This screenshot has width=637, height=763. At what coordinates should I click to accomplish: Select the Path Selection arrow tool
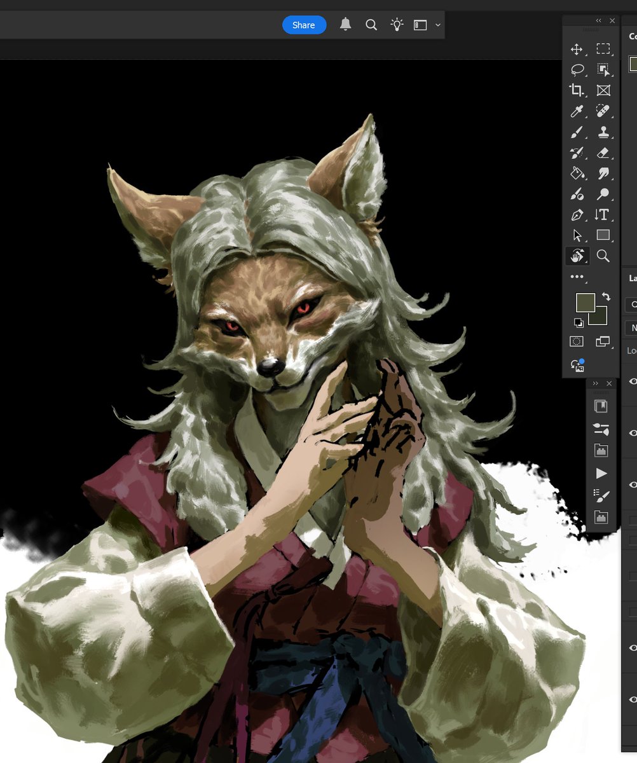[x=577, y=235]
